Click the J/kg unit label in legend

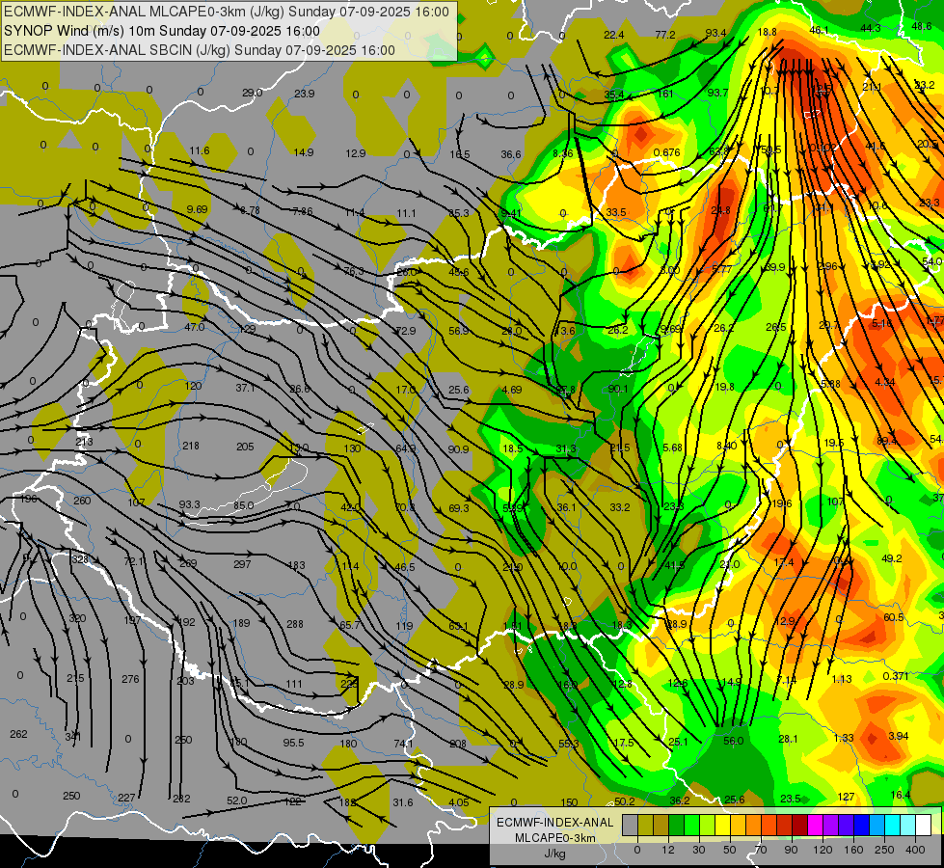coord(554,854)
